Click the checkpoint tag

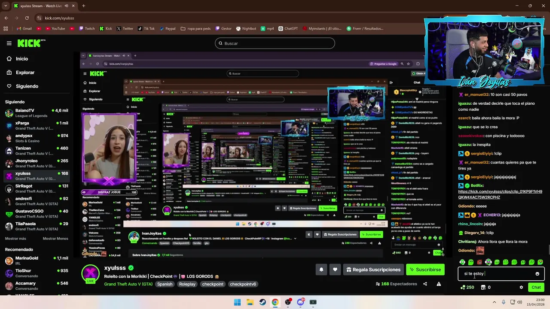point(213,284)
